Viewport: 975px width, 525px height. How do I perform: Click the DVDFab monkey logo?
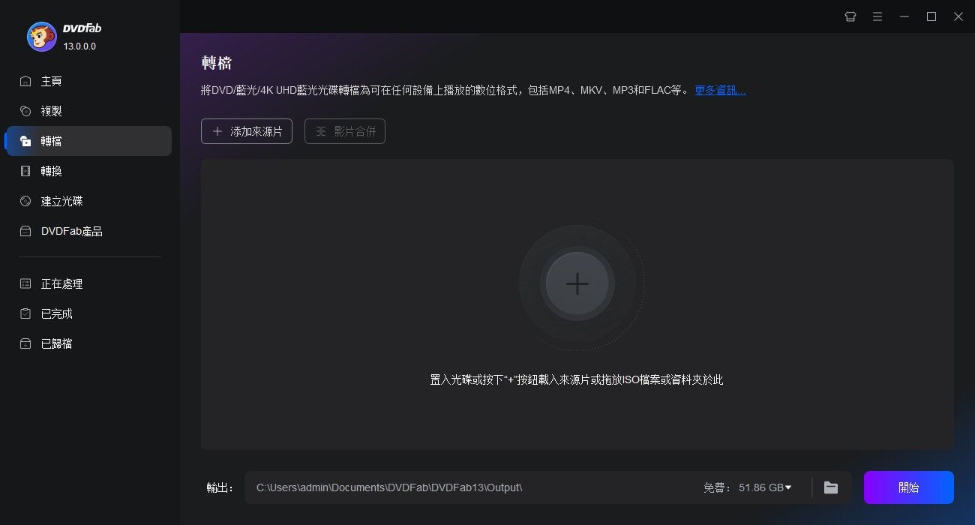point(42,37)
